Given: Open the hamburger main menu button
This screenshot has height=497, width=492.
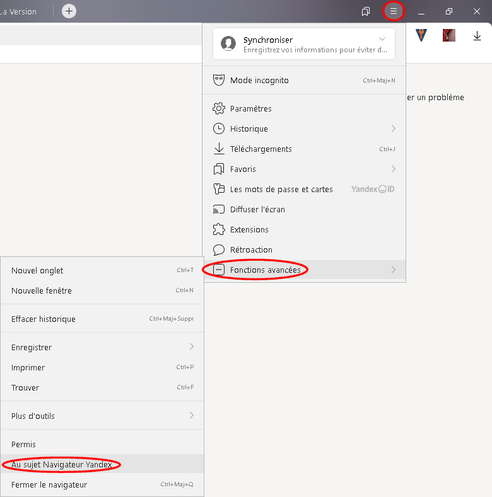Looking at the screenshot, I should pos(393,11).
